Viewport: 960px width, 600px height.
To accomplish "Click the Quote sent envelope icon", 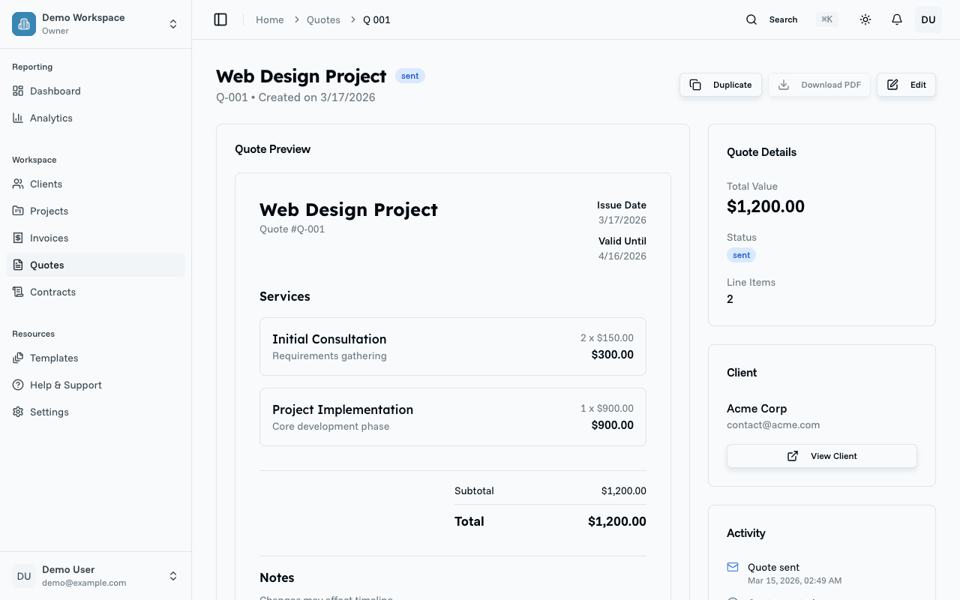I will pyautogui.click(x=733, y=567).
